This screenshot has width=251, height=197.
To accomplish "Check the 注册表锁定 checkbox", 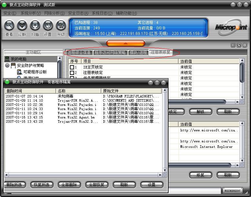I will tap(72, 73).
